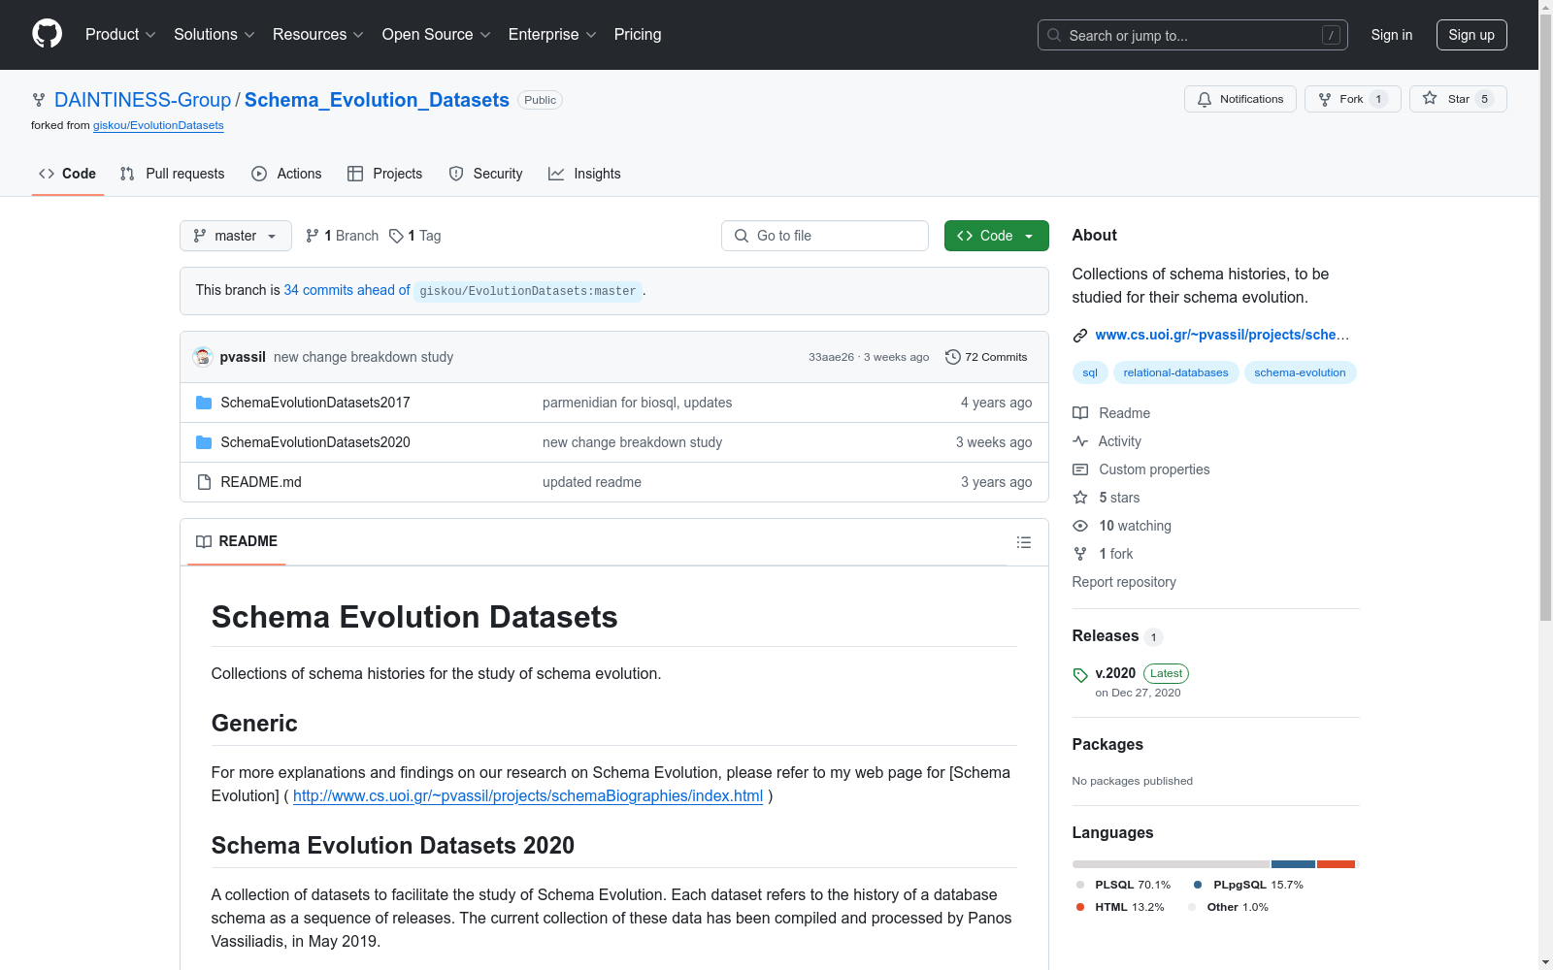Viewport: 1553px width, 970px height.
Task: Click the tag icon beside 1 Tag
Action: [396, 236]
